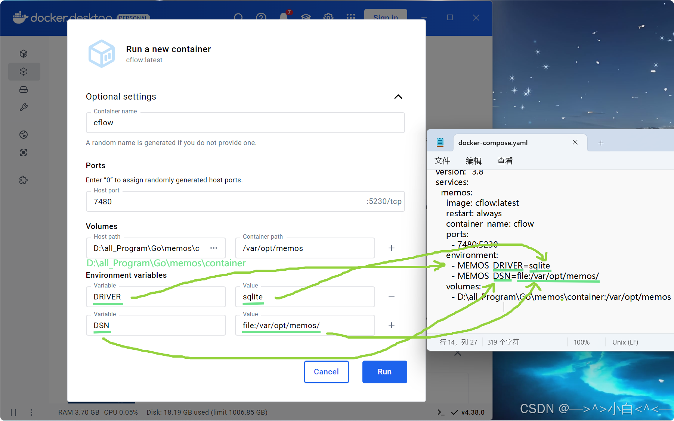Screen dimensions: 674x421
Task: Select the docker-compose.yaml tab
Action: click(492, 142)
